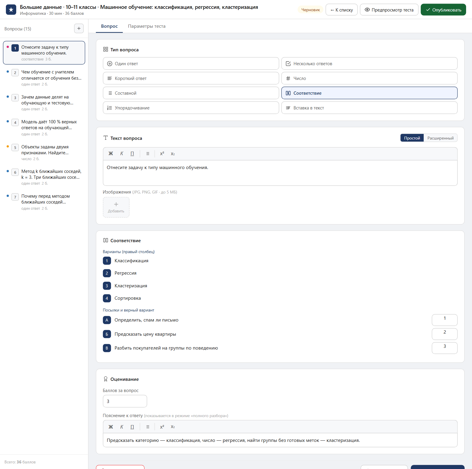Apply italic in question text toolbar
472x469 pixels.
point(122,154)
